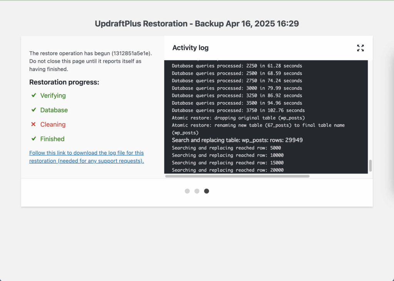
Task: Click log line '2500 in 68.59 seconds'
Action: (x=237, y=73)
